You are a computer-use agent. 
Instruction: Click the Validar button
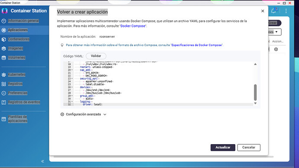click(x=96, y=56)
